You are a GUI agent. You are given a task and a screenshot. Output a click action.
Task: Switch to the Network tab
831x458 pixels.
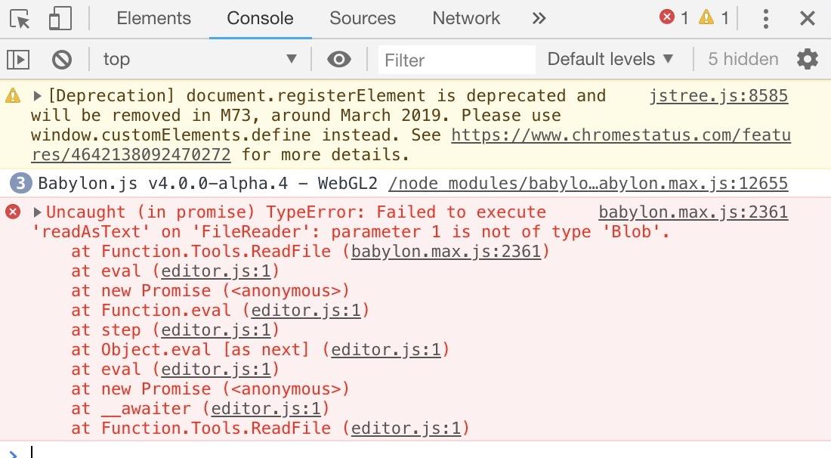(466, 19)
